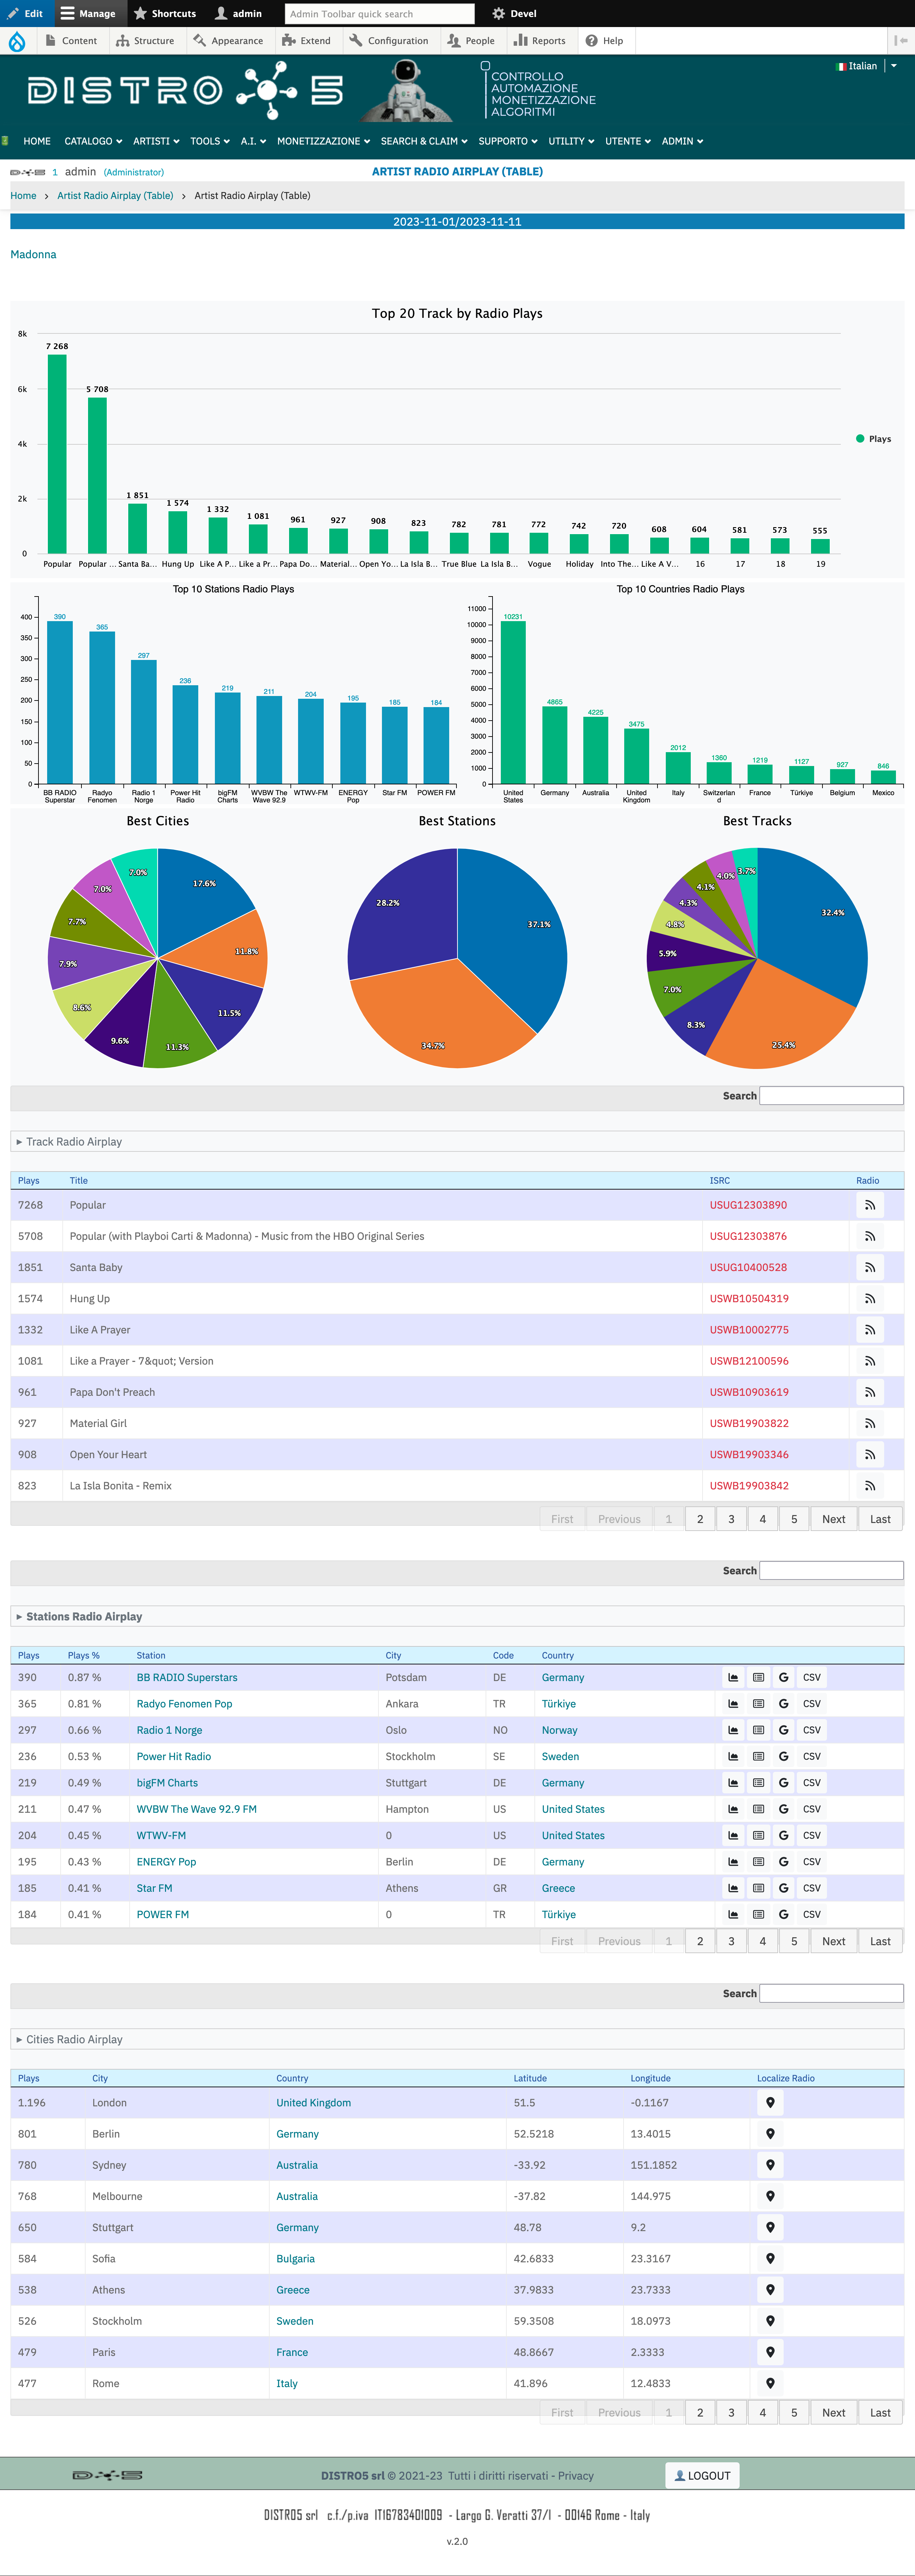The height and width of the screenshot is (2576, 915).
Task: Open ISRC link USUG12303876
Action: [x=748, y=1236]
